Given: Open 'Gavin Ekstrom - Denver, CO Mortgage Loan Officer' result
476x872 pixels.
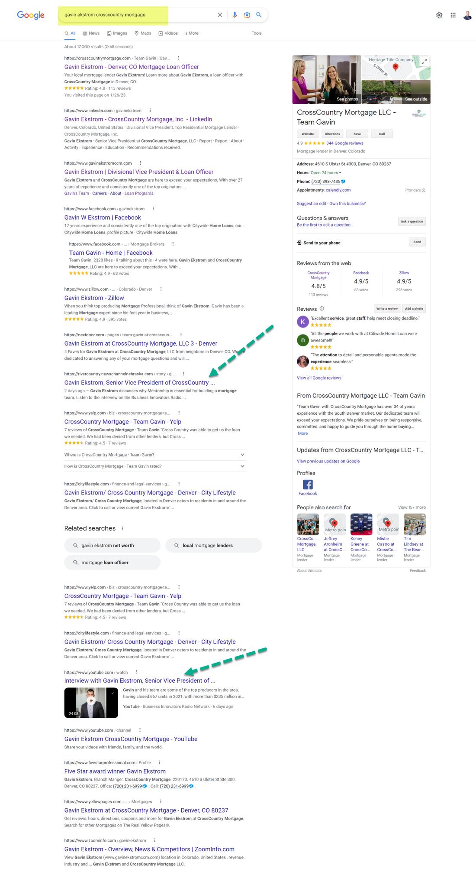Looking at the screenshot, I should coord(132,67).
